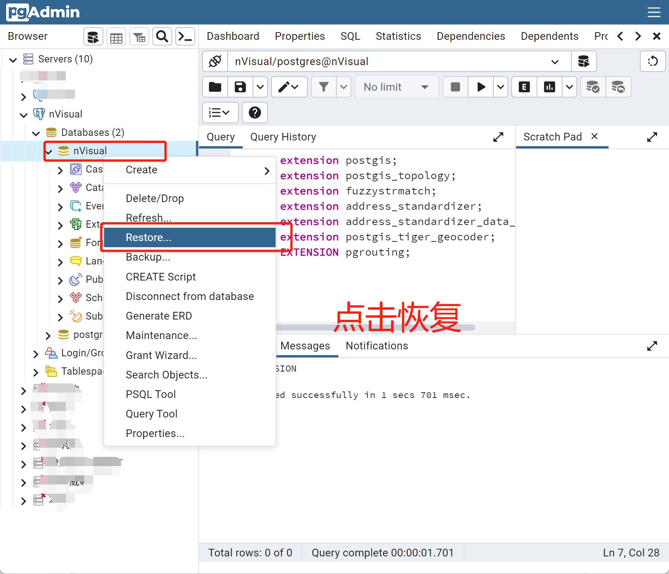Open the explain analyze options dropdown

point(569,87)
